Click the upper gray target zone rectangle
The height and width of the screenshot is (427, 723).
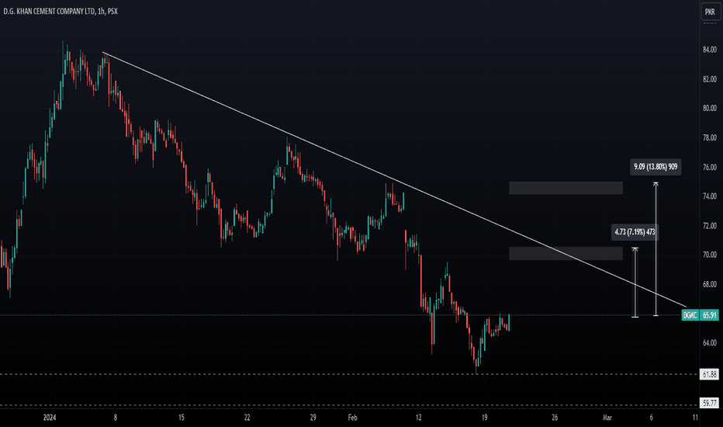566,188
